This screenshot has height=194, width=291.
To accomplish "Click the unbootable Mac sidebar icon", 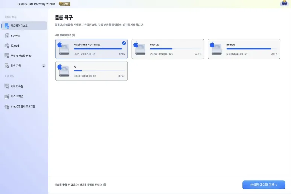I will coord(6,56).
